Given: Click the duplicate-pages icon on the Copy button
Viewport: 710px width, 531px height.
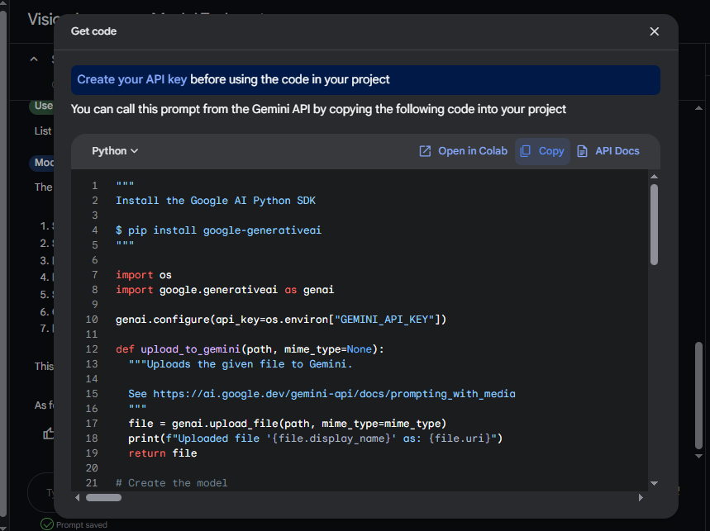Looking at the screenshot, I should pyautogui.click(x=526, y=150).
